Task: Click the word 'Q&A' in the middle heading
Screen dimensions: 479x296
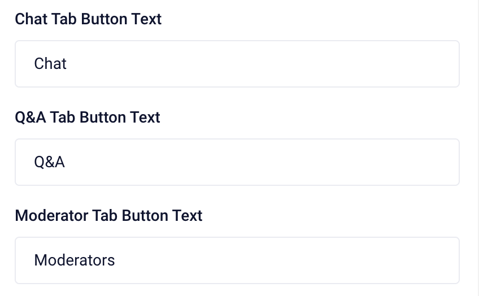Action: tap(31, 117)
